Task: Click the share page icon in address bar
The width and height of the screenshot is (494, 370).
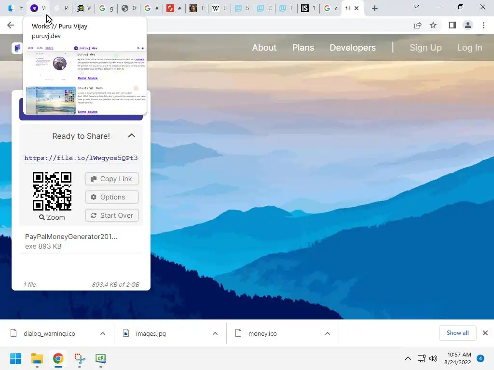Action: click(418, 25)
